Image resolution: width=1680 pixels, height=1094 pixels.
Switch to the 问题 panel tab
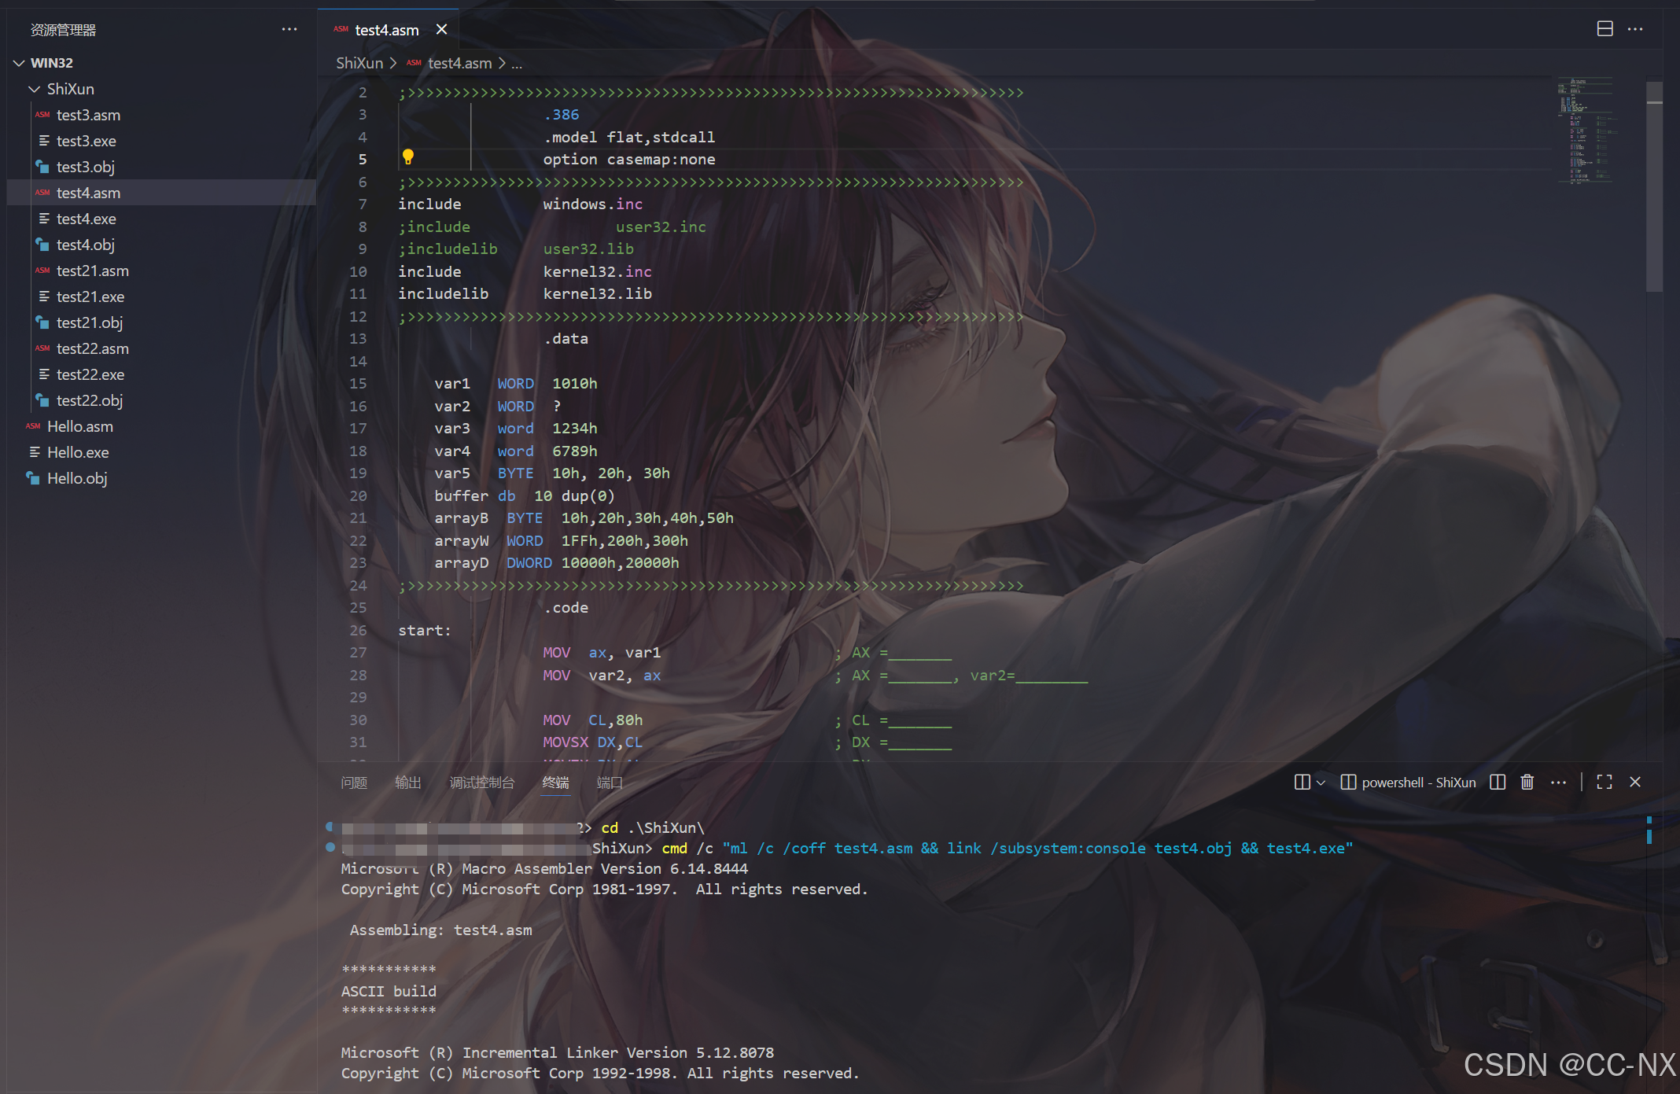coord(354,783)
